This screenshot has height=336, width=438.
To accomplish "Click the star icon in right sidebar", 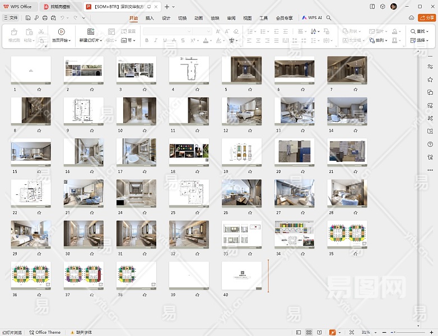I will point(430,80).
